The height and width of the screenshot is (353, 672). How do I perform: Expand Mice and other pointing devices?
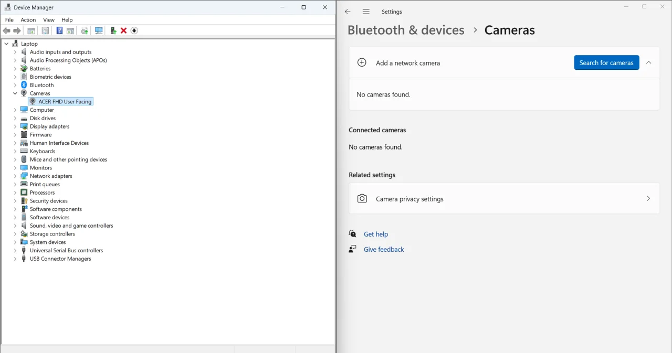tap(15, 159)
